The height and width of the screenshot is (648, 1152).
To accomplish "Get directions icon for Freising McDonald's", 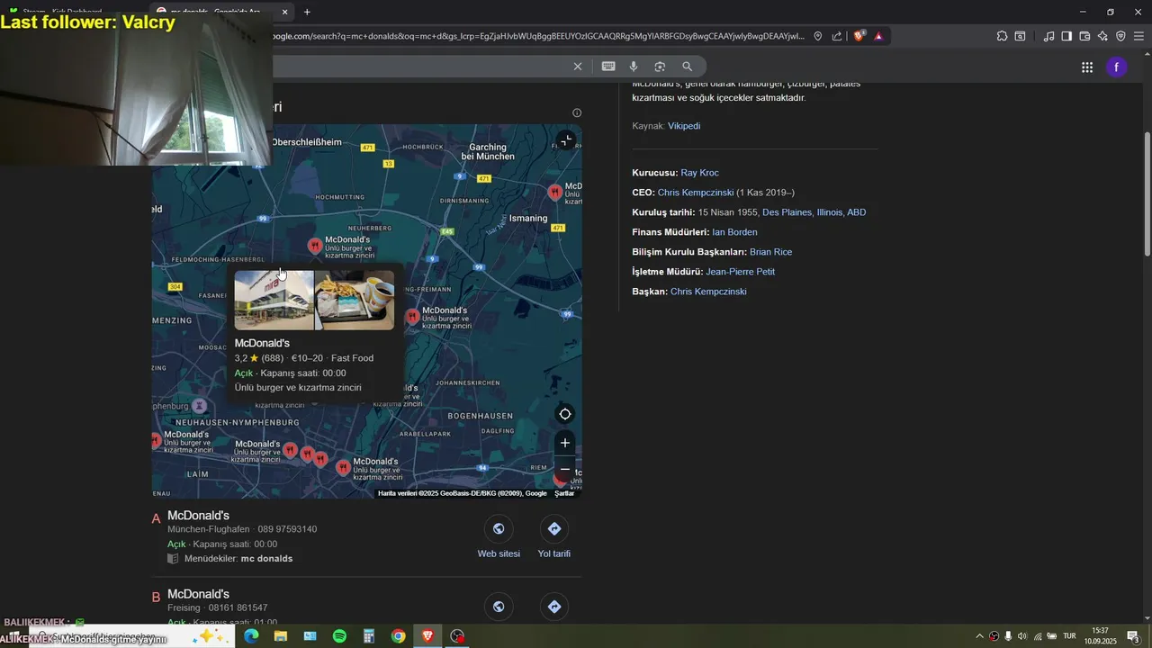I will click(554, 607).
